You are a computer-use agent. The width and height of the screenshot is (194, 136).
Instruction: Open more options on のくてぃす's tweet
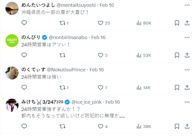(x=187, y=70)
